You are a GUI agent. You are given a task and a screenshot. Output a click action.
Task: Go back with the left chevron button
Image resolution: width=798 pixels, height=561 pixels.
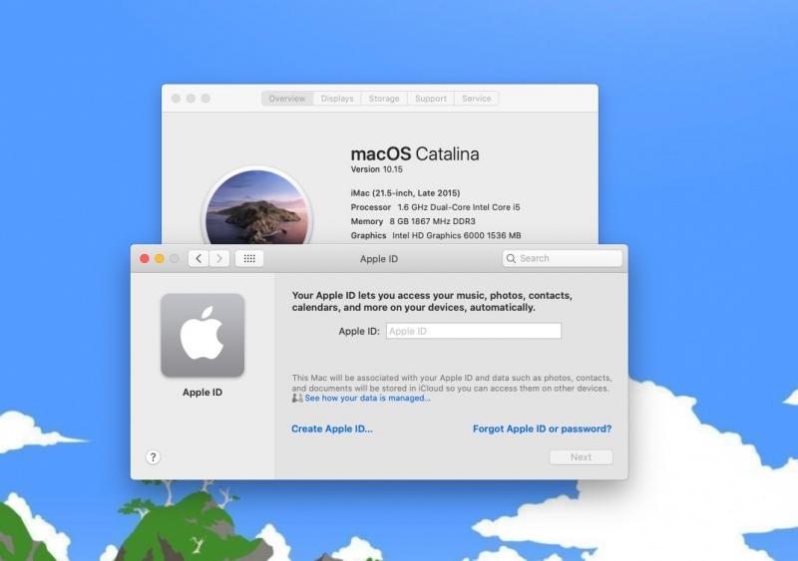[199, 259]
